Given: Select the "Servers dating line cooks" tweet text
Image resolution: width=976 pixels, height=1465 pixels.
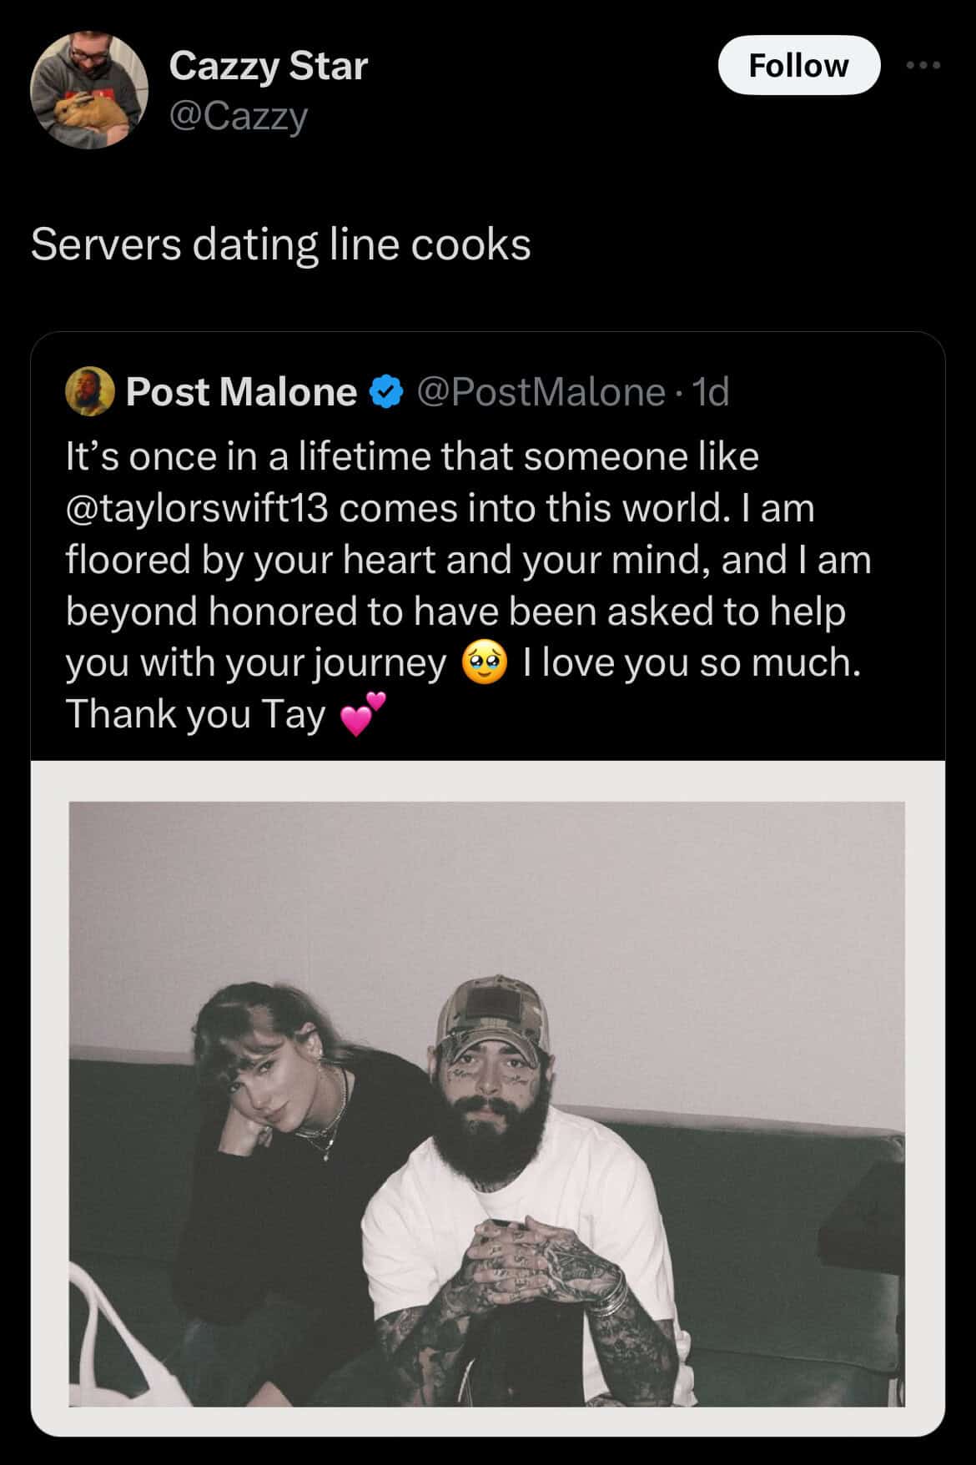Looking at the screenshot, I should [280, 244].
